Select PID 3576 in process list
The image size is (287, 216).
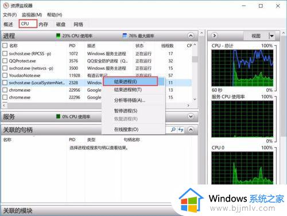pos(73,61)
